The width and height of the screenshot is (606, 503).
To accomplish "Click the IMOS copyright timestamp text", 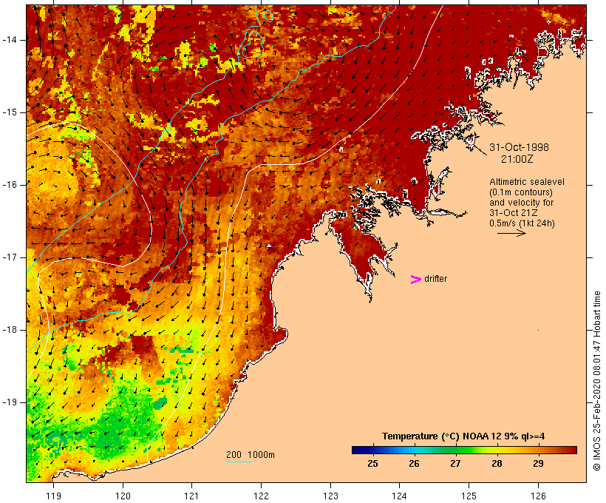I will [x=596, y=381].
